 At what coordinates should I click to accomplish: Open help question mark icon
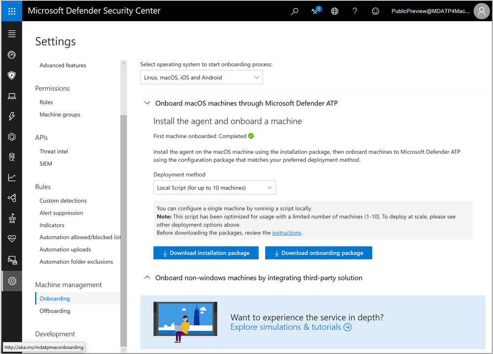coord(355,11)
